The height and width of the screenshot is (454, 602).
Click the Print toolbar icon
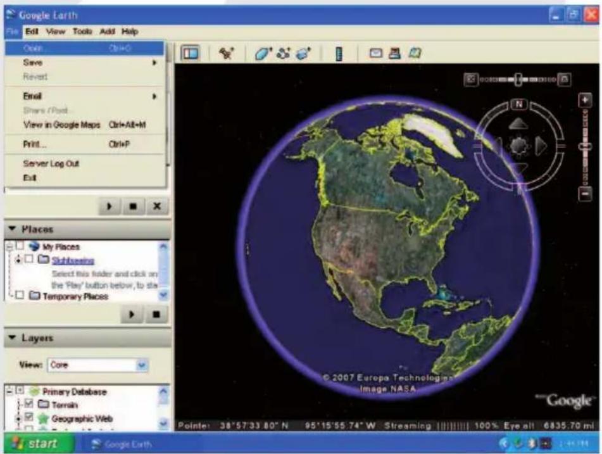(394, 53)
